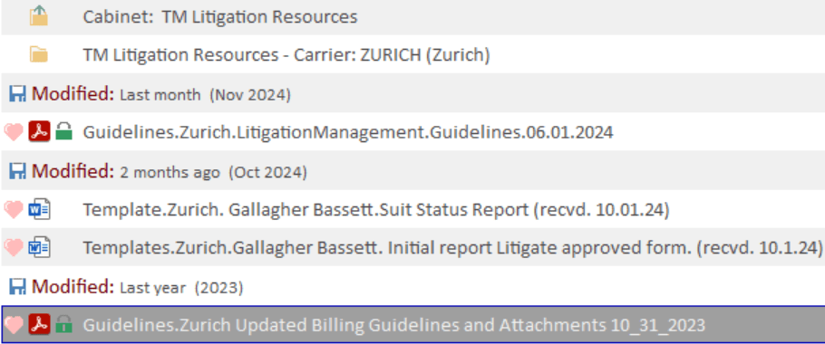Toggle favorite heart on Initial report Litigate form

point(14,247)
